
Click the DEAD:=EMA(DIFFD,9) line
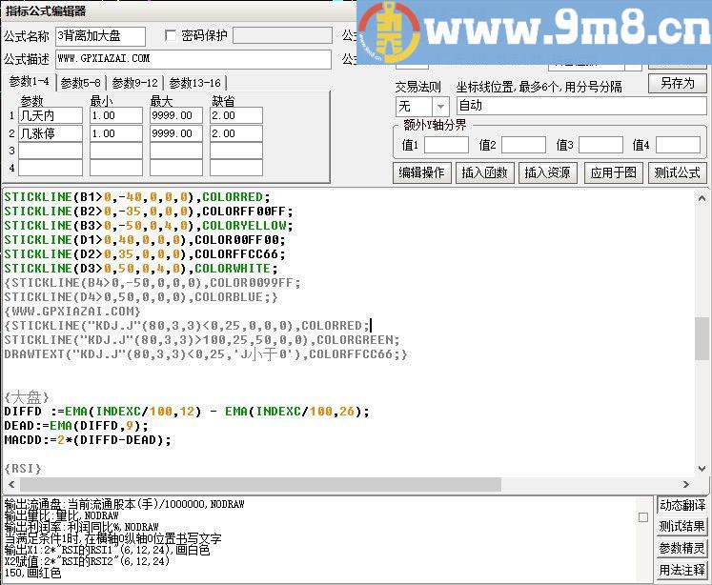coord(76,426)
